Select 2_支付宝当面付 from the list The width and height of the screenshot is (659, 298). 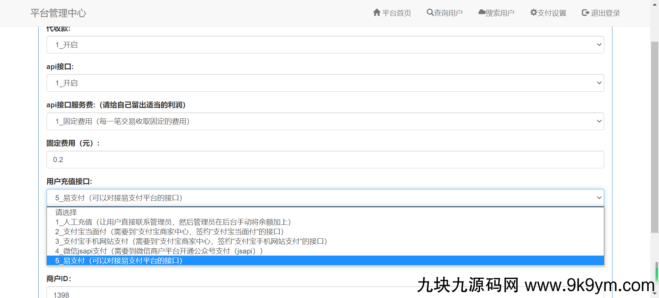pyautogui.click(x=170, y=232)
